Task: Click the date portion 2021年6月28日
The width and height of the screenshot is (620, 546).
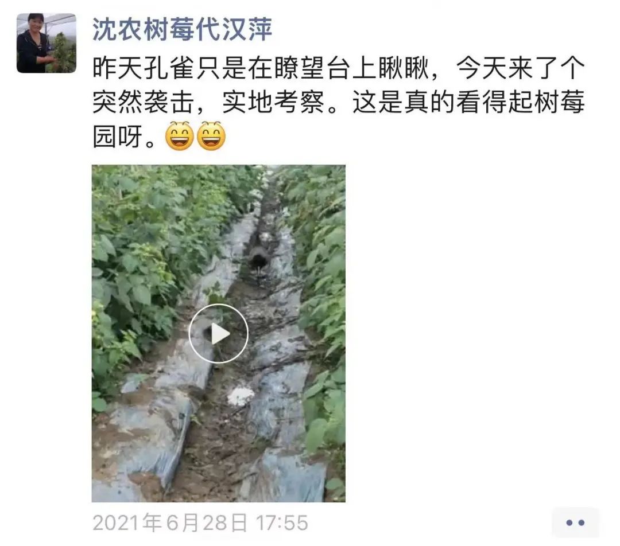Action: point(170,522)
